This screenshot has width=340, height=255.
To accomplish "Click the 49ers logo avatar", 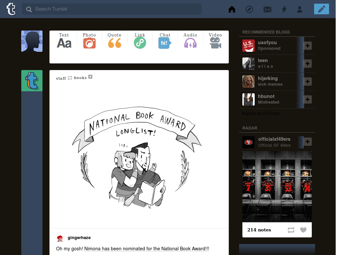I will 248,142.
